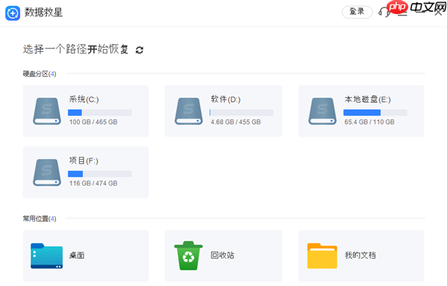Select the 项目(F:) drive icon
This screenshot has width=447, height=286.
point(47,172)
